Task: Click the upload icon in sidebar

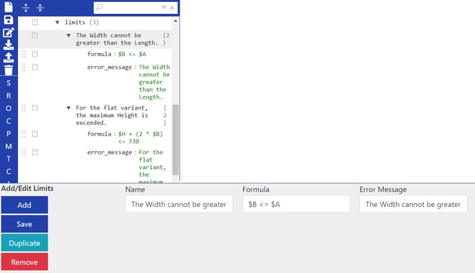Action: click(x=8, y=57)
